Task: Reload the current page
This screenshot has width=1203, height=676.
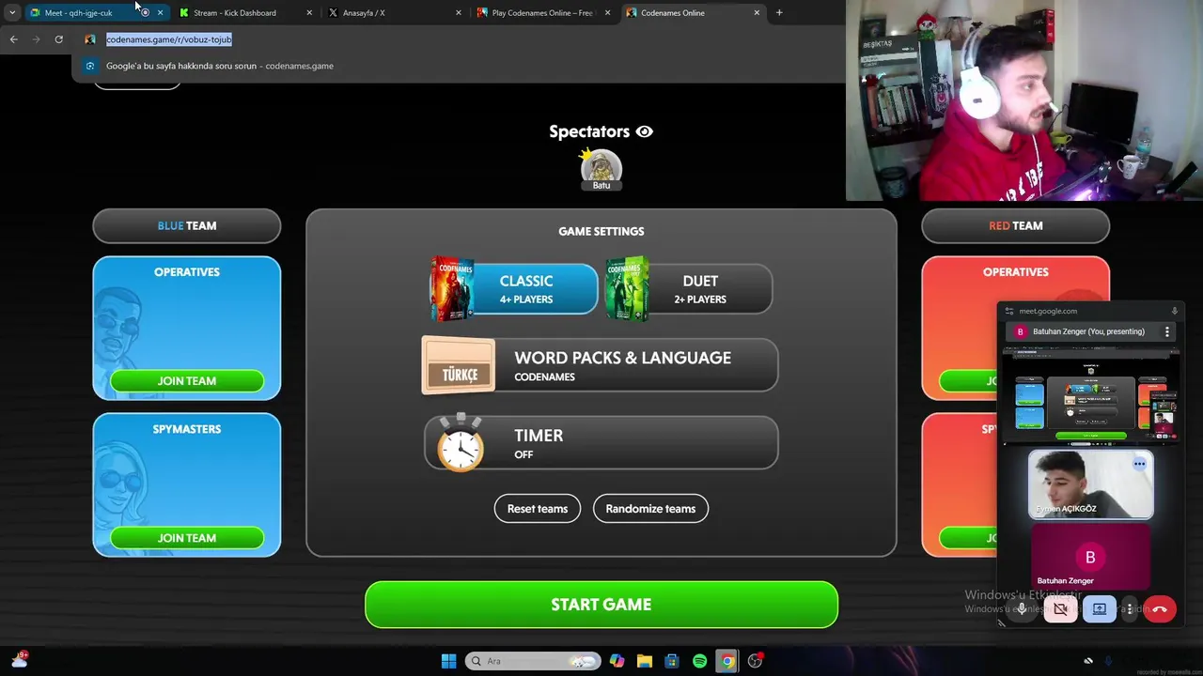Action: (x=58, y=39)
